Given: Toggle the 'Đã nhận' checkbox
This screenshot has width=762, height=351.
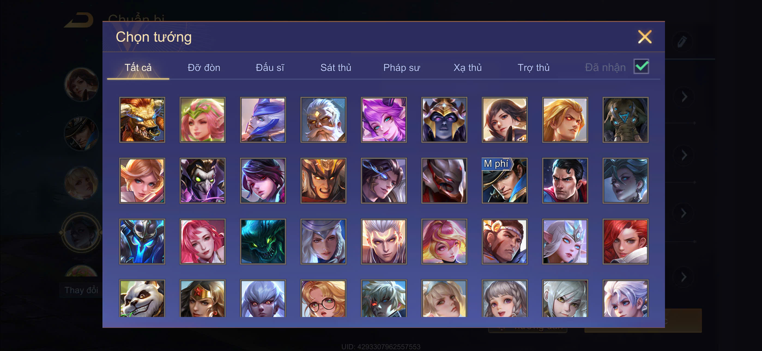Looking at the screenshot, I should [x=641, y=66].
